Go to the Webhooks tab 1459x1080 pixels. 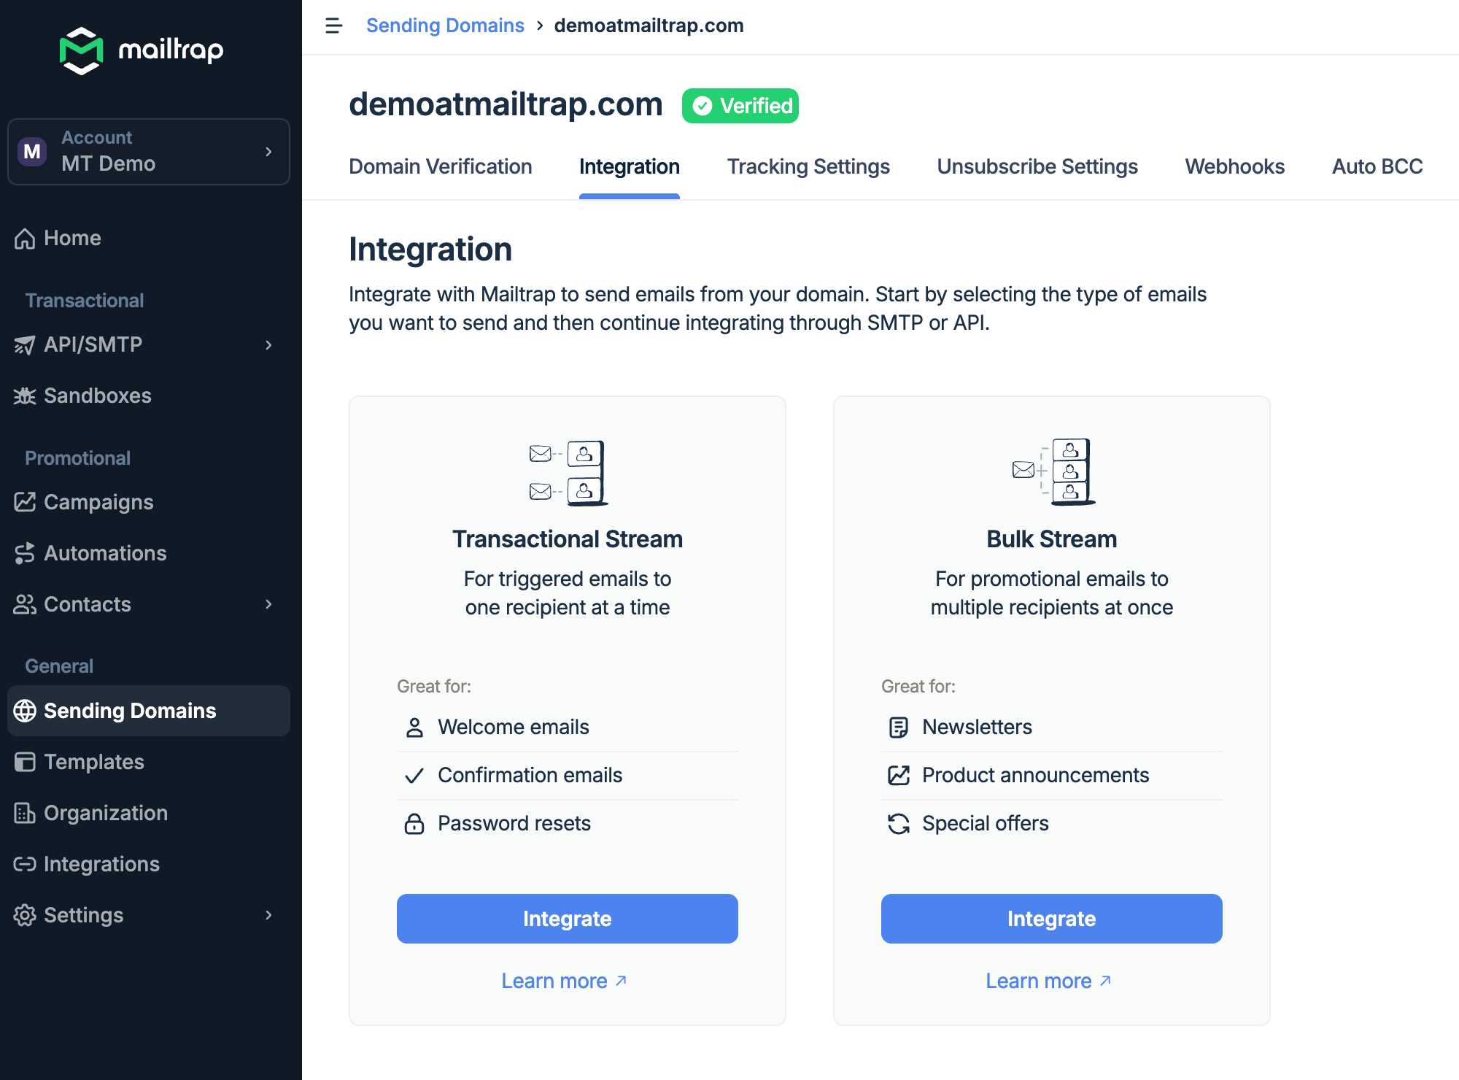point(1235,167)
